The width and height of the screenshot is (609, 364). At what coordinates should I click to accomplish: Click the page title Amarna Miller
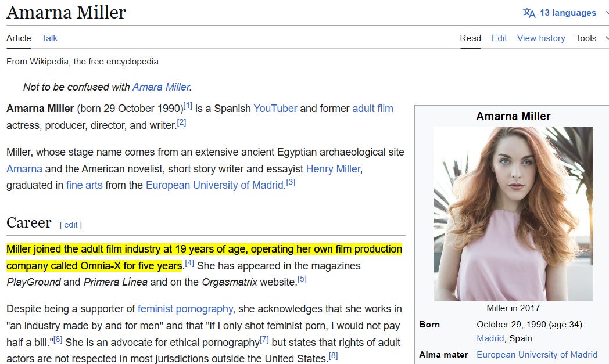pyautogui.click(x=66, y=12)
